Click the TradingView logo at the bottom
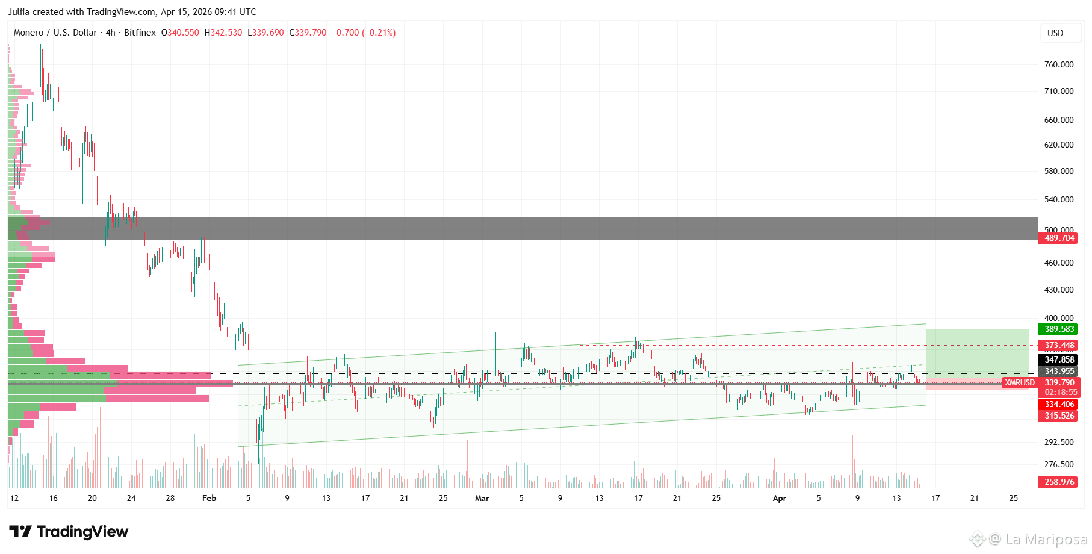Image resolution: width=1092 pixels, height=554 pixels. (x=69, y=531)
